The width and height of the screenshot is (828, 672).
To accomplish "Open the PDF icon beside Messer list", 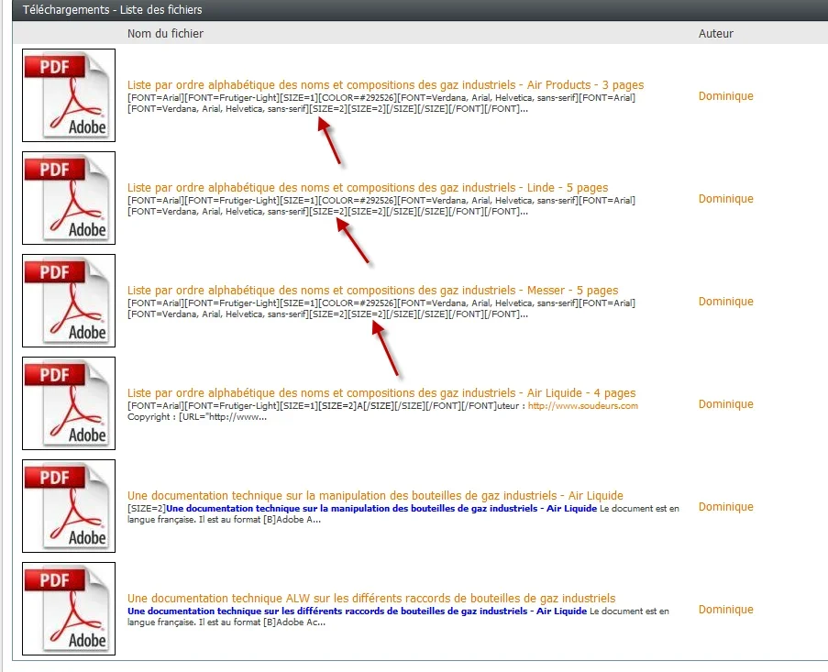I will [69, 301].
